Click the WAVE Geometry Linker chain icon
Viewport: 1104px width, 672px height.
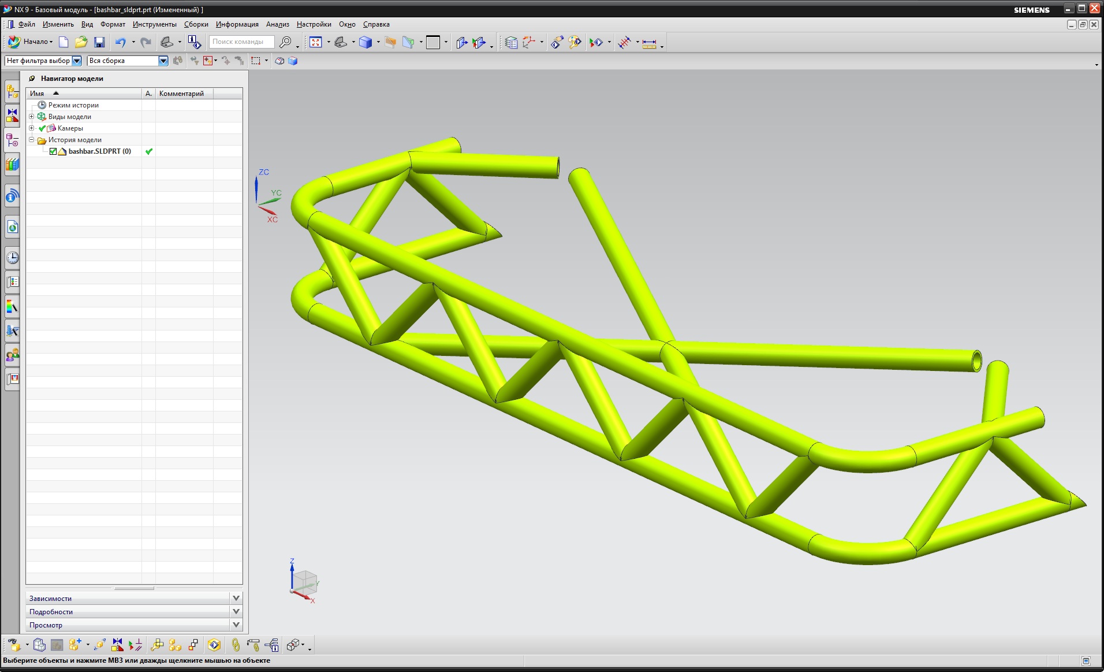click(235, 645)
